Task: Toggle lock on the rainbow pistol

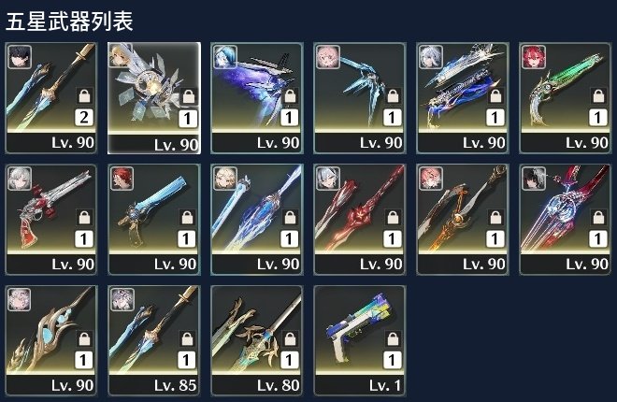Action: [x=393, y=339]
